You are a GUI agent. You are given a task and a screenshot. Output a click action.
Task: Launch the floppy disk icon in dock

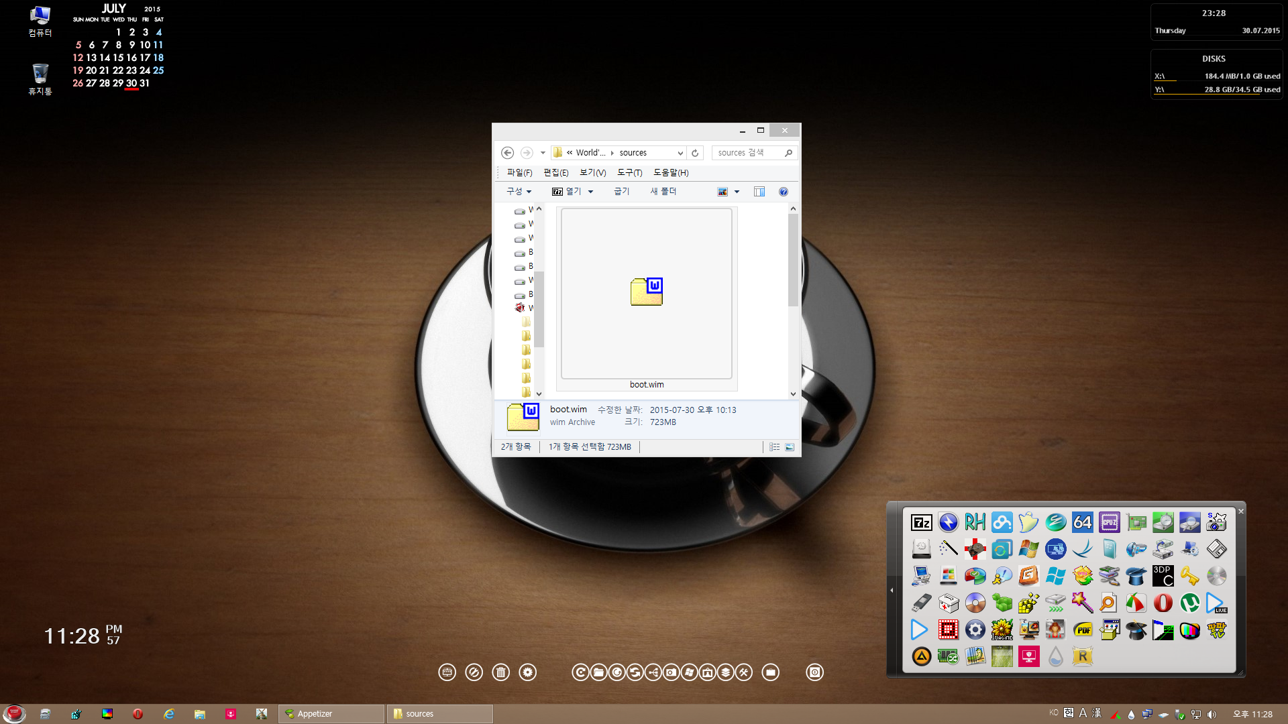pyautogui.click(x=1216, y=549)
